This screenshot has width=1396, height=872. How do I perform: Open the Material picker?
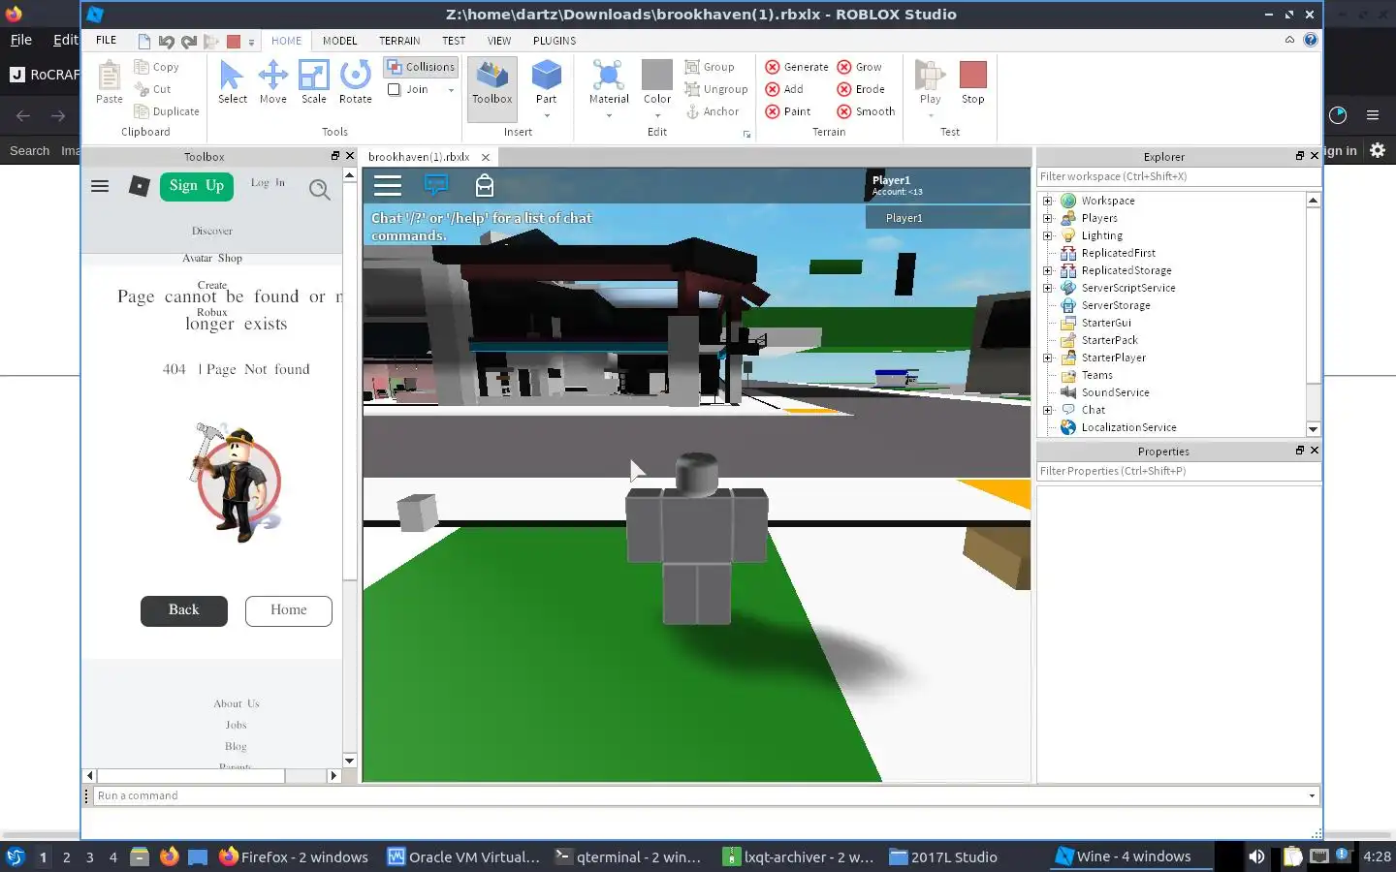609,81
